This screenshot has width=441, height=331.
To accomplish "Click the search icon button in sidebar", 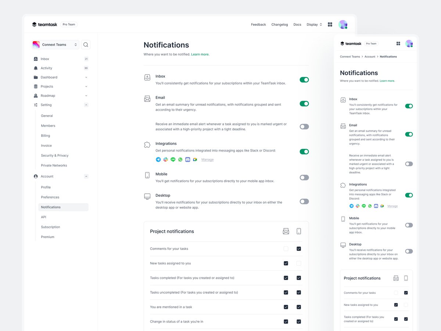I will (x=86, y=45).
